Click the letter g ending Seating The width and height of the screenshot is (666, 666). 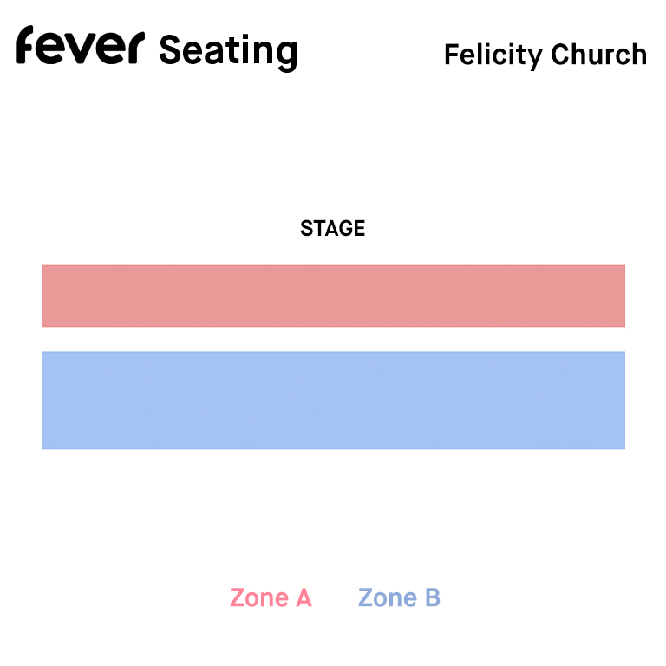click(x=286, y=56)
